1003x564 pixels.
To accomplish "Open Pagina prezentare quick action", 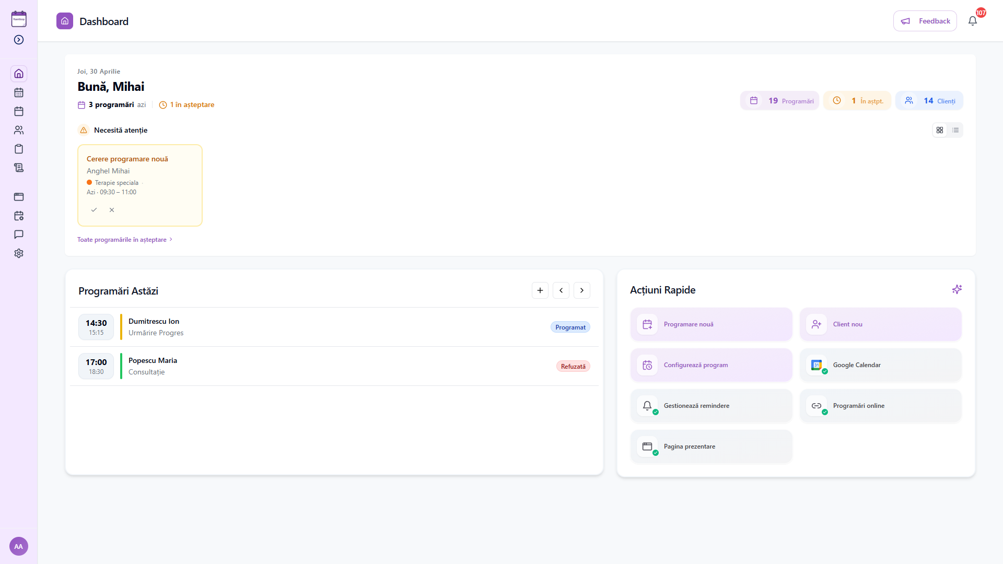I will 712,446.
